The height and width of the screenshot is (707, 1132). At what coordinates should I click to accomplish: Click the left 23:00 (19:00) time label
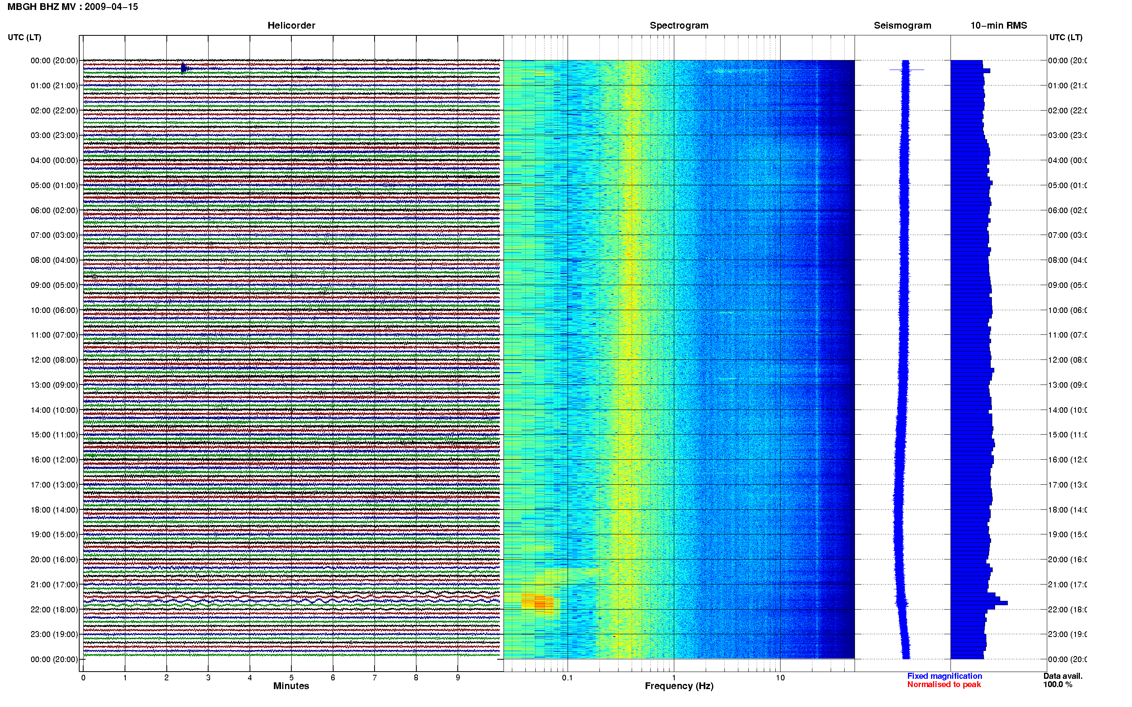coord(54,634)
